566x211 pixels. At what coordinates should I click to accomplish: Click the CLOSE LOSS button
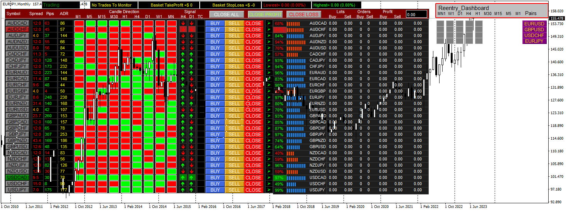(304, 14)
